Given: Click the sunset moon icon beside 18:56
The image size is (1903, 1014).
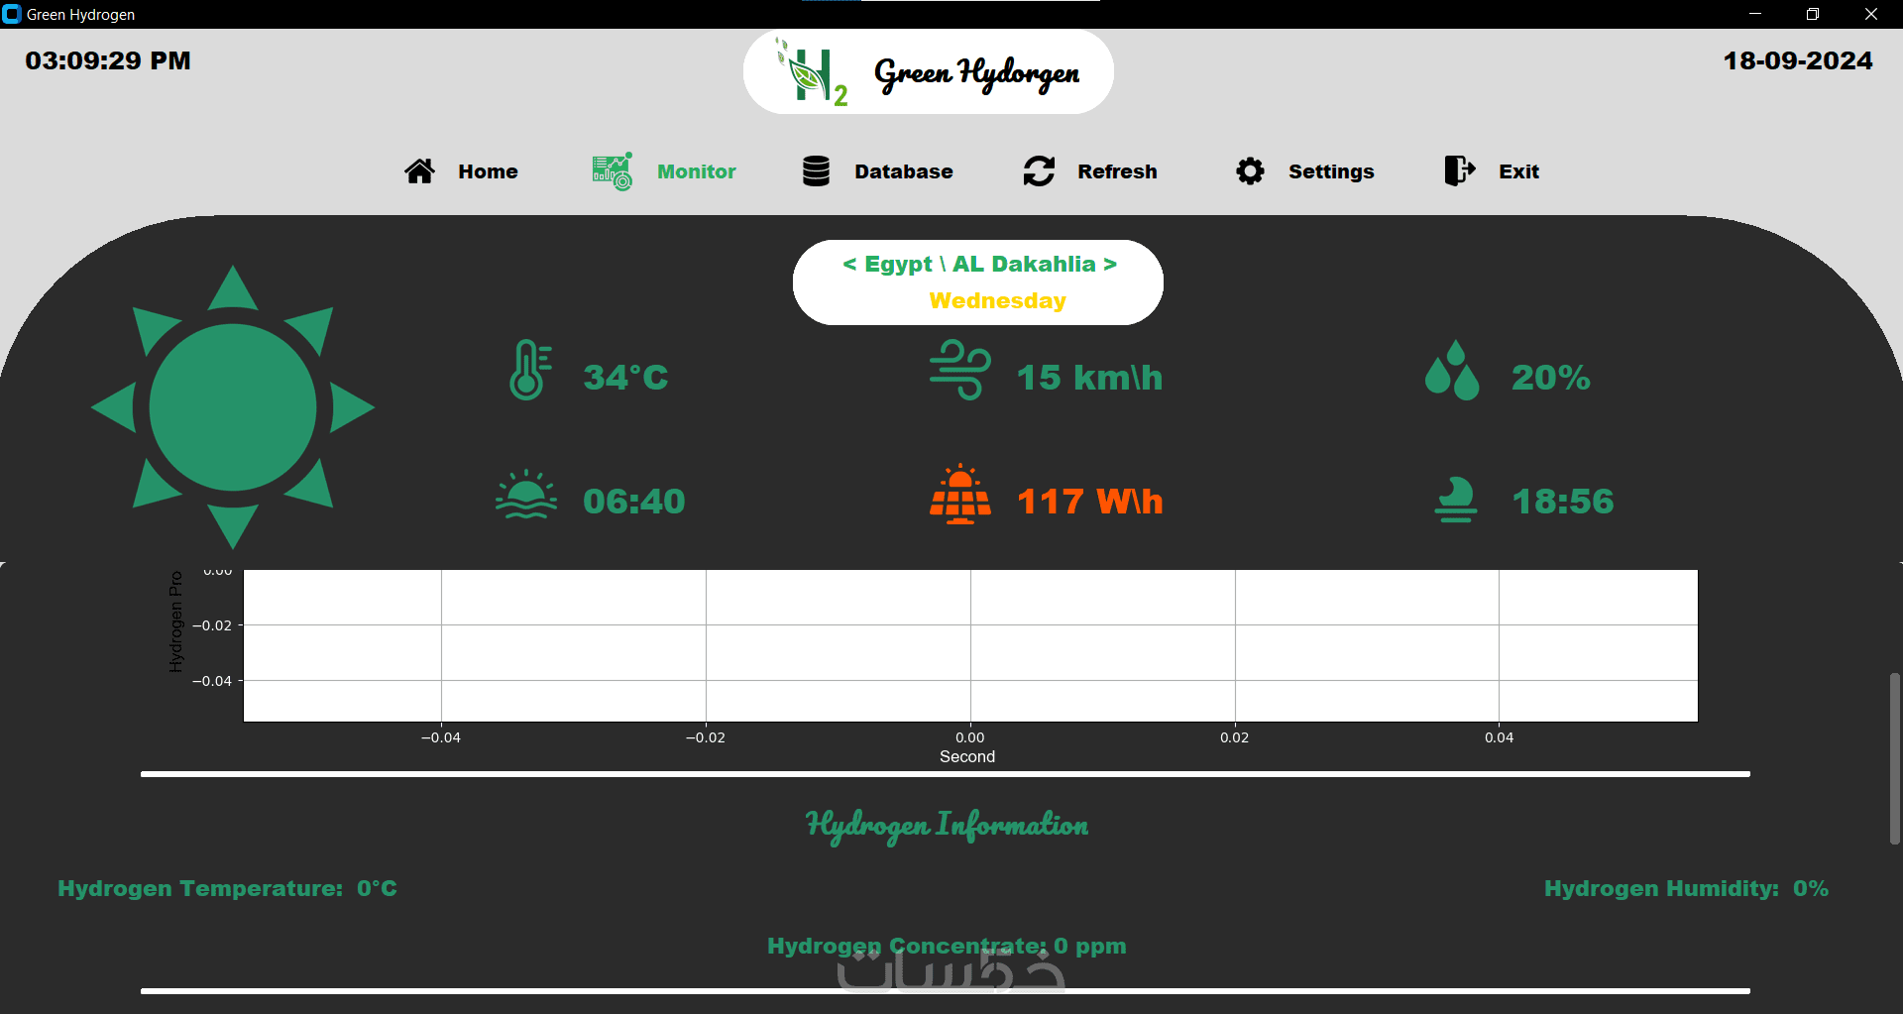Looking at the screenshot, I should coord(1455,499).
